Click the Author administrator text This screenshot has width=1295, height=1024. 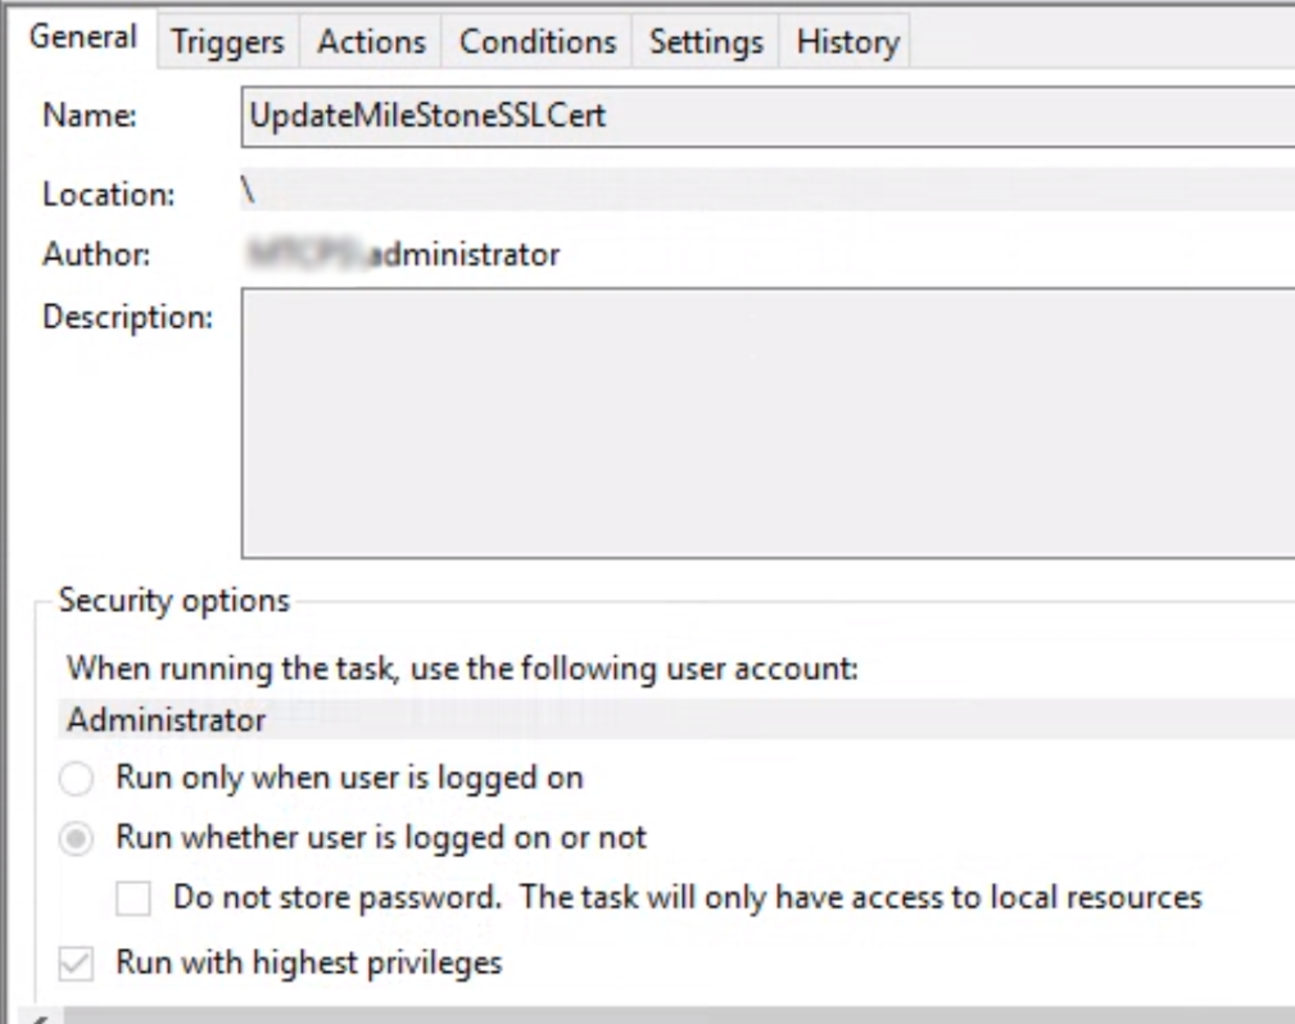(x=465, y=255)
